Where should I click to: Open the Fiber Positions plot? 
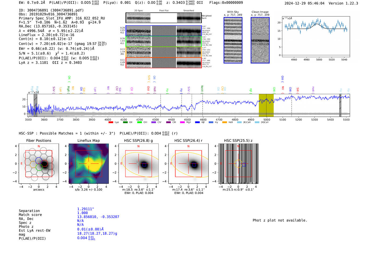(x=39, y=164)
